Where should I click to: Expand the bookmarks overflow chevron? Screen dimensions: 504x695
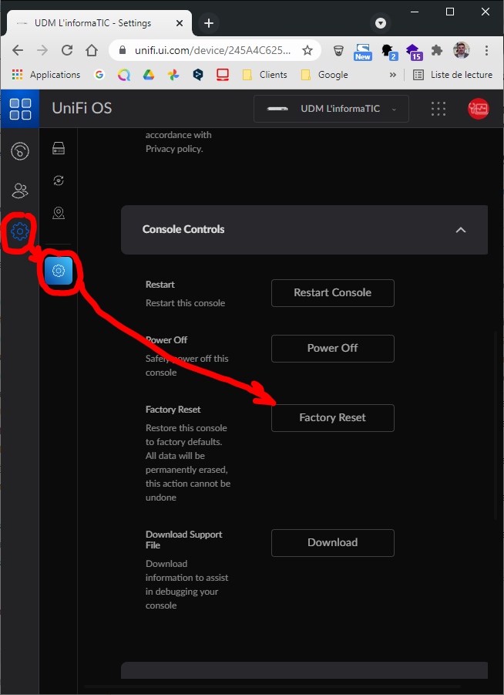pos(393,75)
